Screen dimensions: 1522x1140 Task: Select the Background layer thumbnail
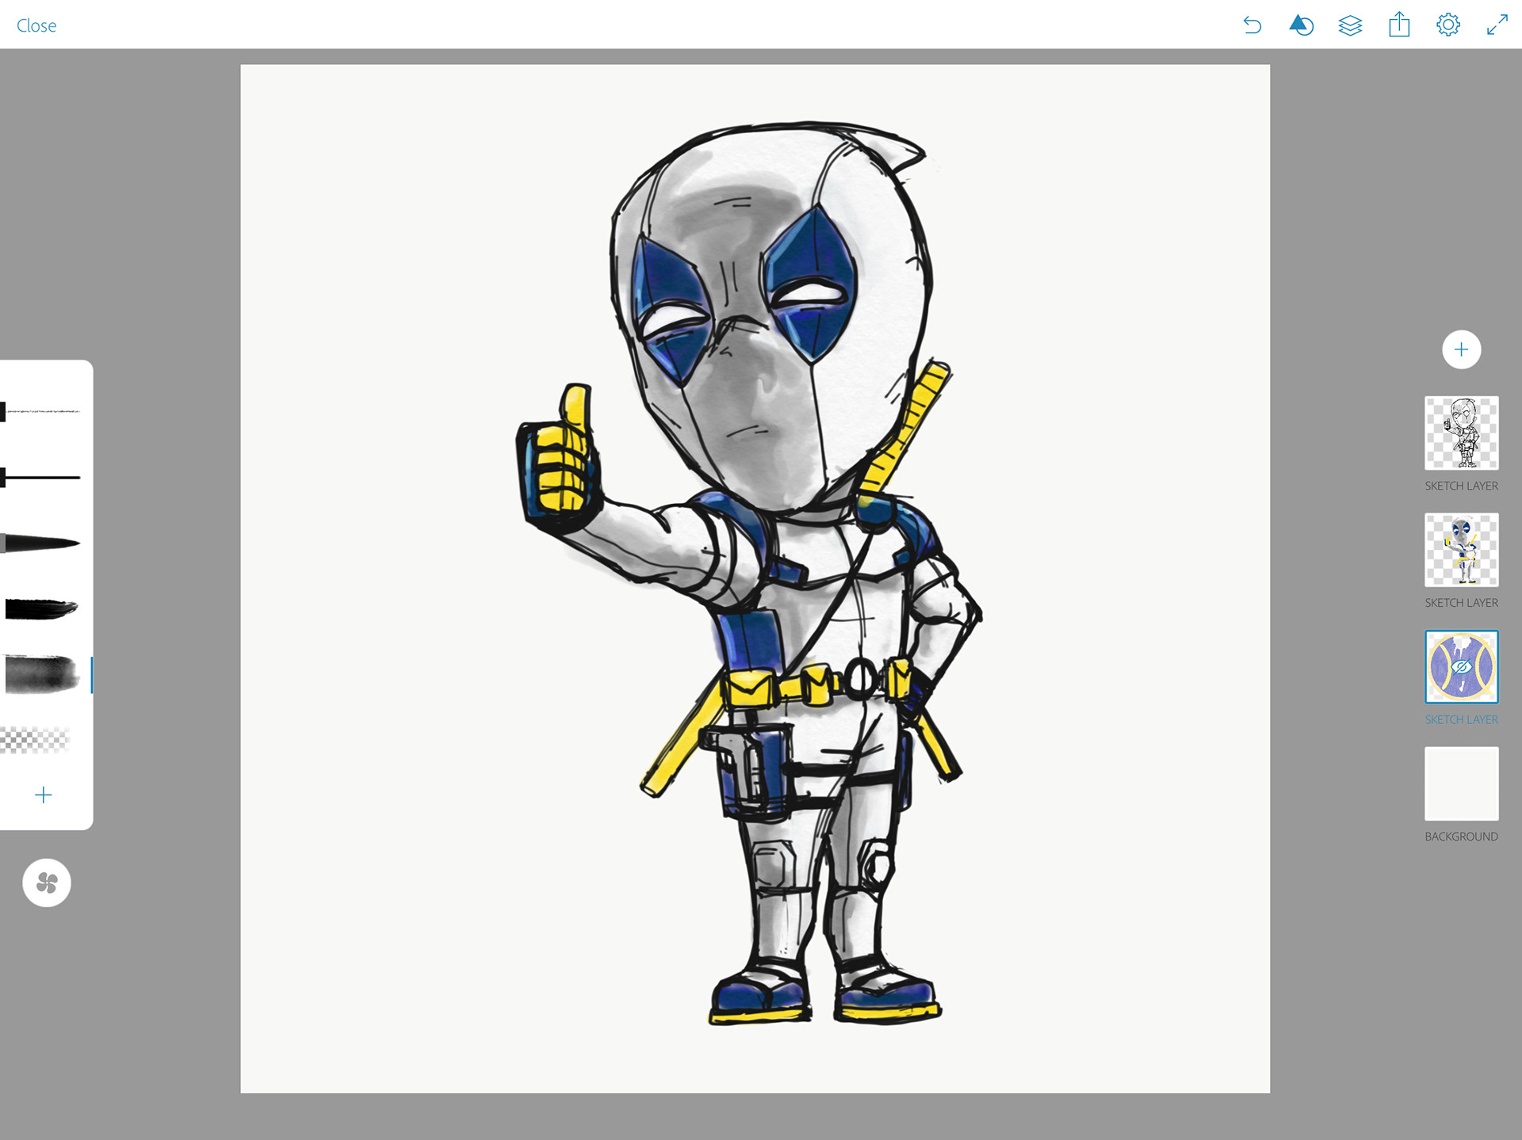click(x=1461, y=784)
